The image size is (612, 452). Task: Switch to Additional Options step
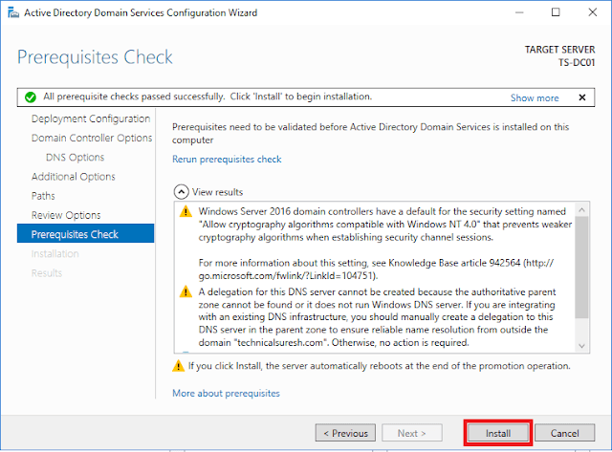point(74,177)
